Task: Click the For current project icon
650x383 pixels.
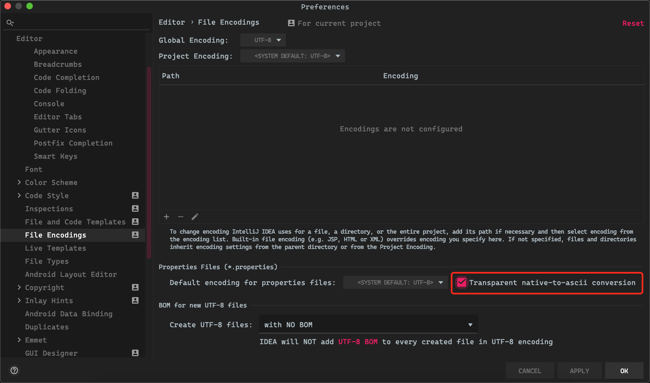Action: click(x=291, y=23)
